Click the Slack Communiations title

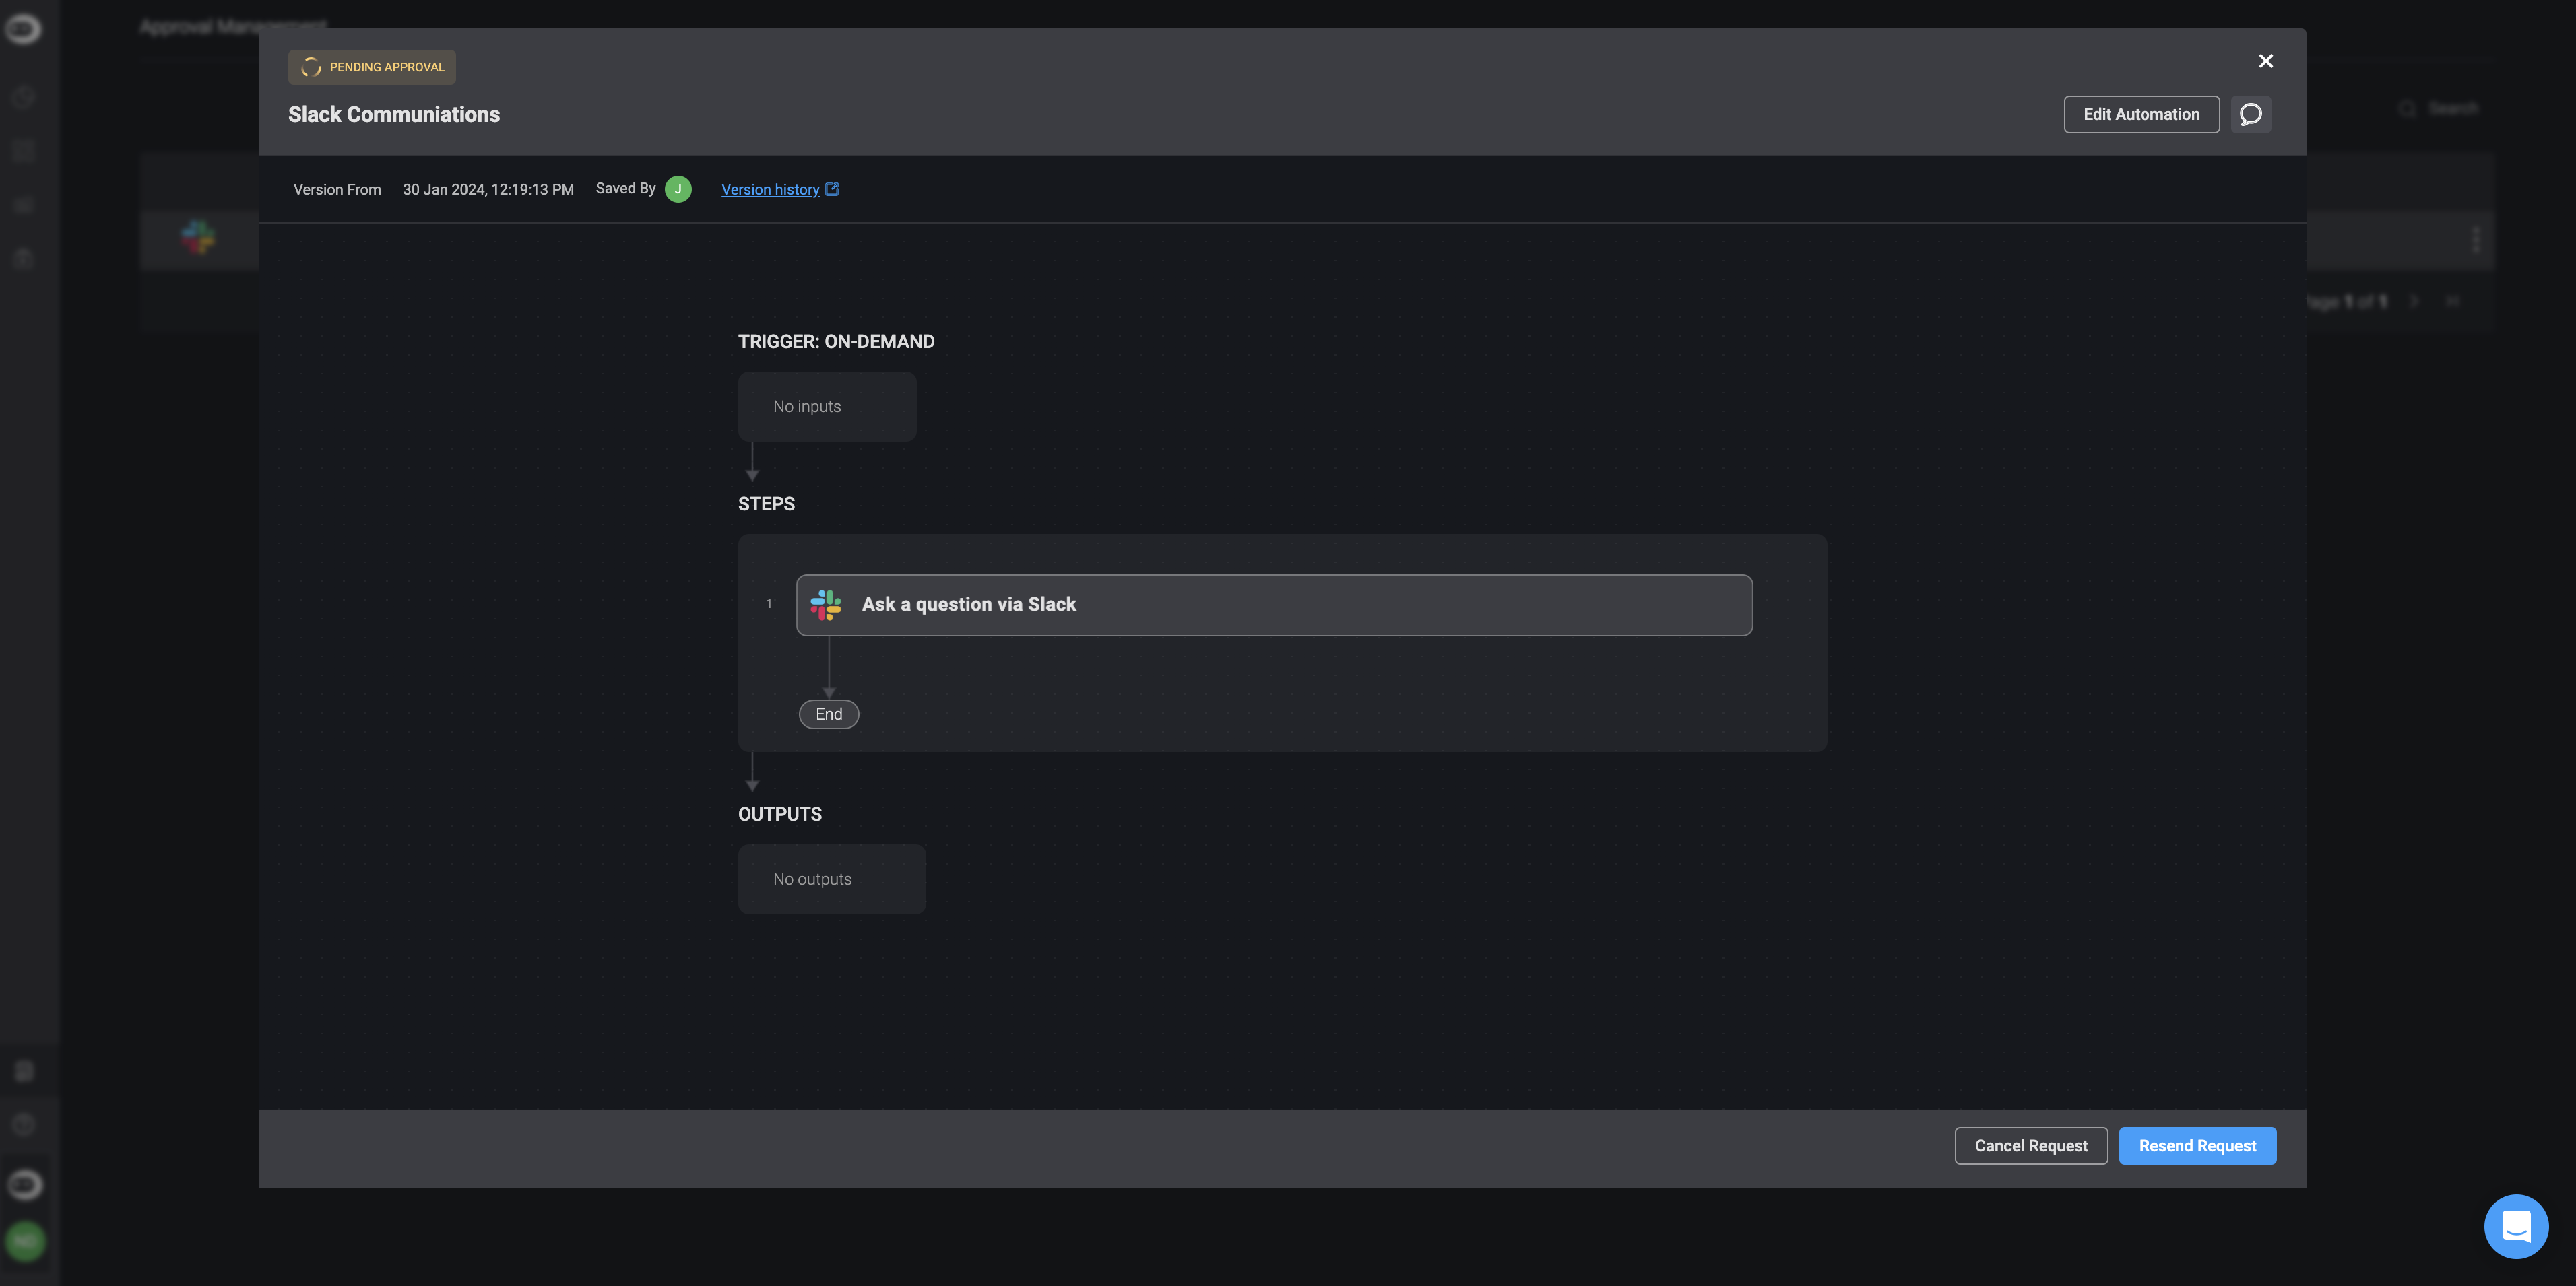point(394,114)
